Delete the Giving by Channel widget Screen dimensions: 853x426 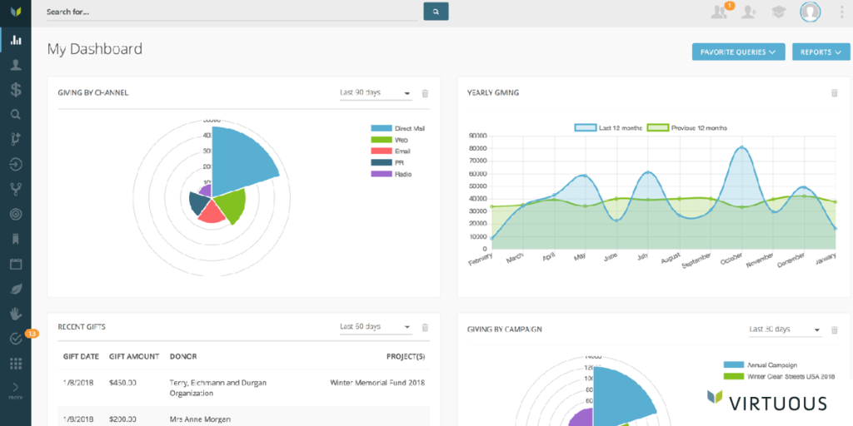[x=426, y=93]
